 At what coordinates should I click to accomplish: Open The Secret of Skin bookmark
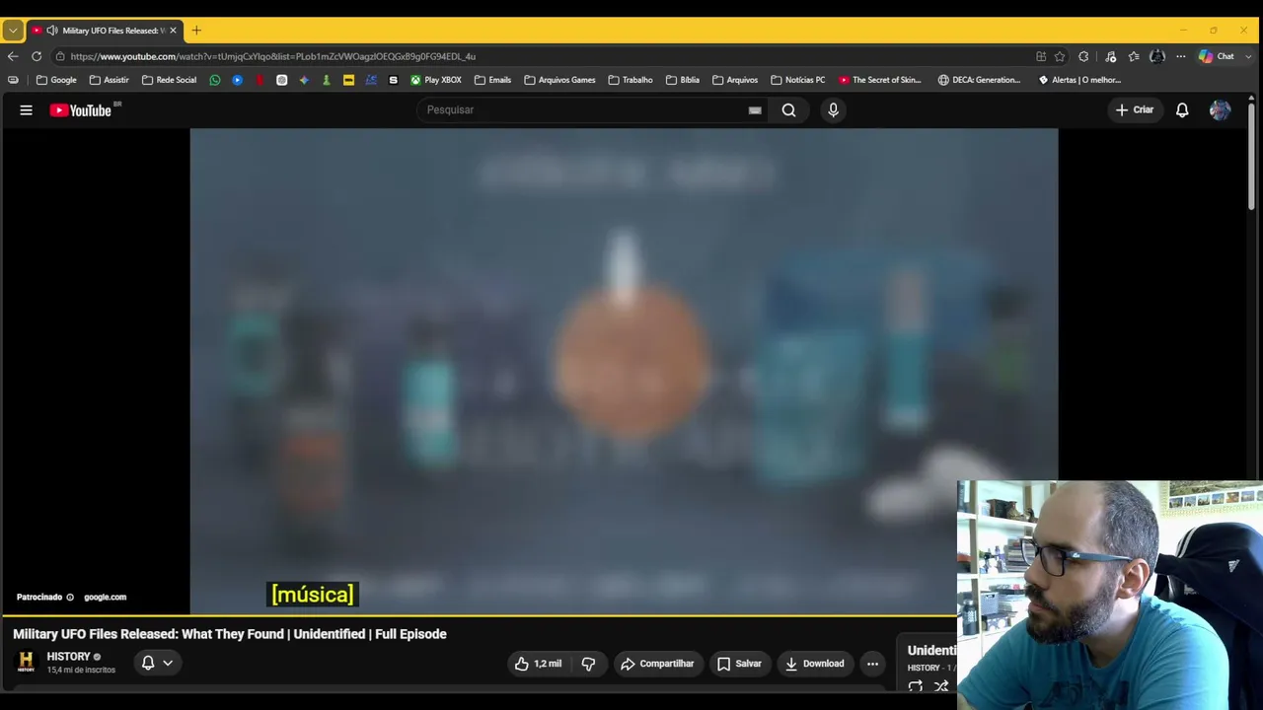click(x=880, y=80)
